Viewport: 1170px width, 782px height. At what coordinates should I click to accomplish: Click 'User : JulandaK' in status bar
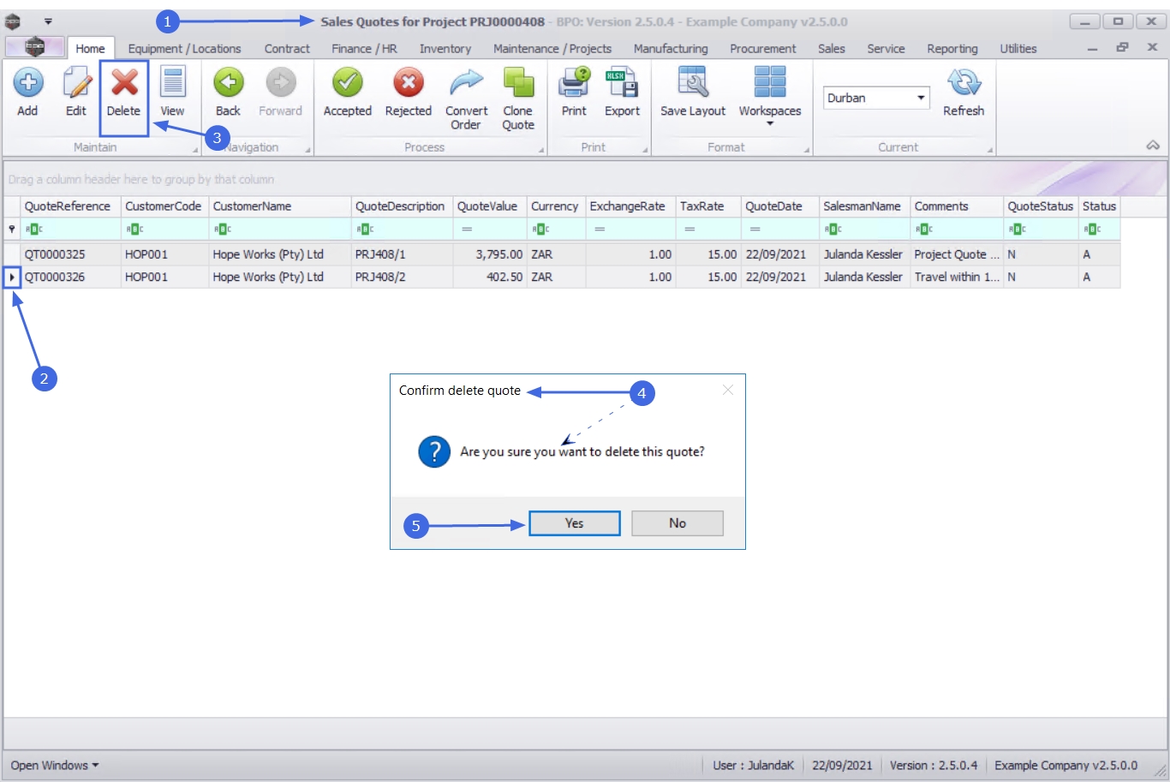tap(754, 766)
